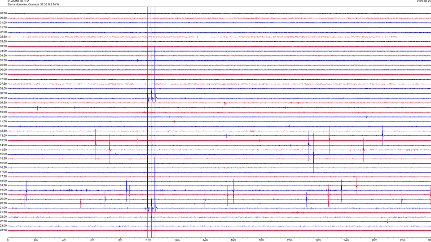This screenshot has height=242, width=431.
Task: Click the 21:00 row label
Action: pyautogui.click(x=3, y=208)
